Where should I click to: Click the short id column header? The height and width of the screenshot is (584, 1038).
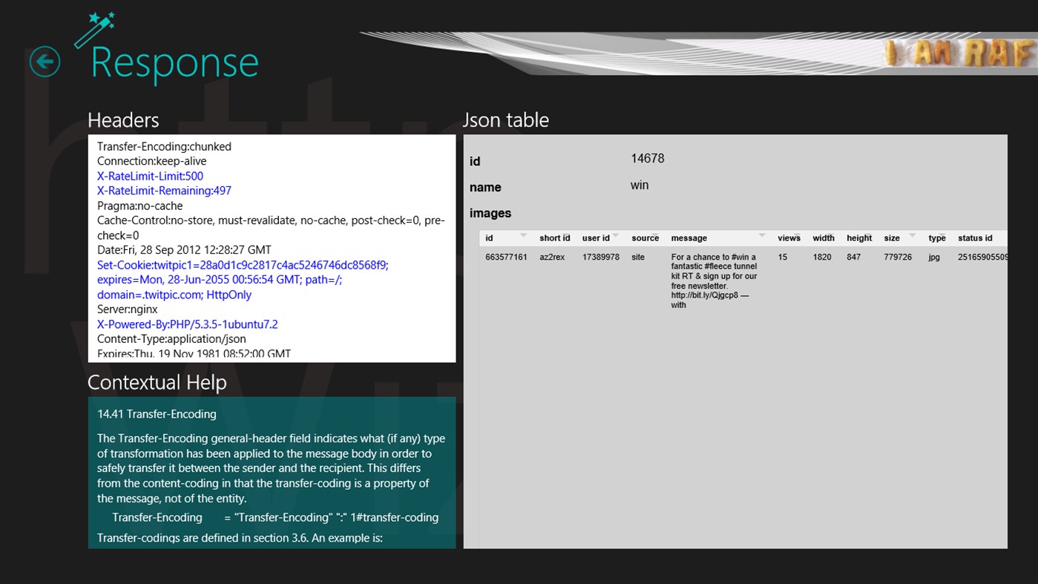click(x=554, y=237)
